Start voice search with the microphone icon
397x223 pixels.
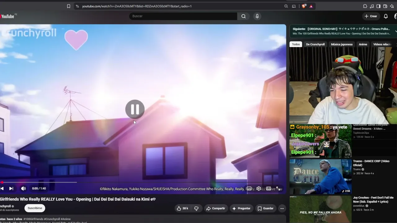coord(257,16)
